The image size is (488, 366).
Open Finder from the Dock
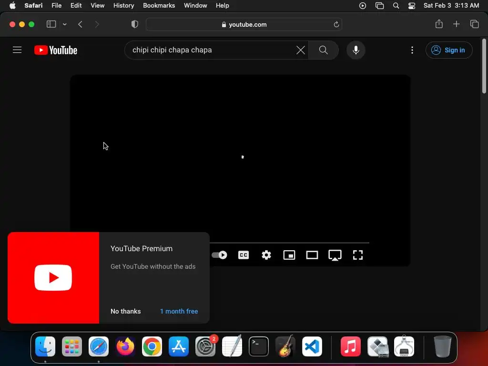pos(45,346)
